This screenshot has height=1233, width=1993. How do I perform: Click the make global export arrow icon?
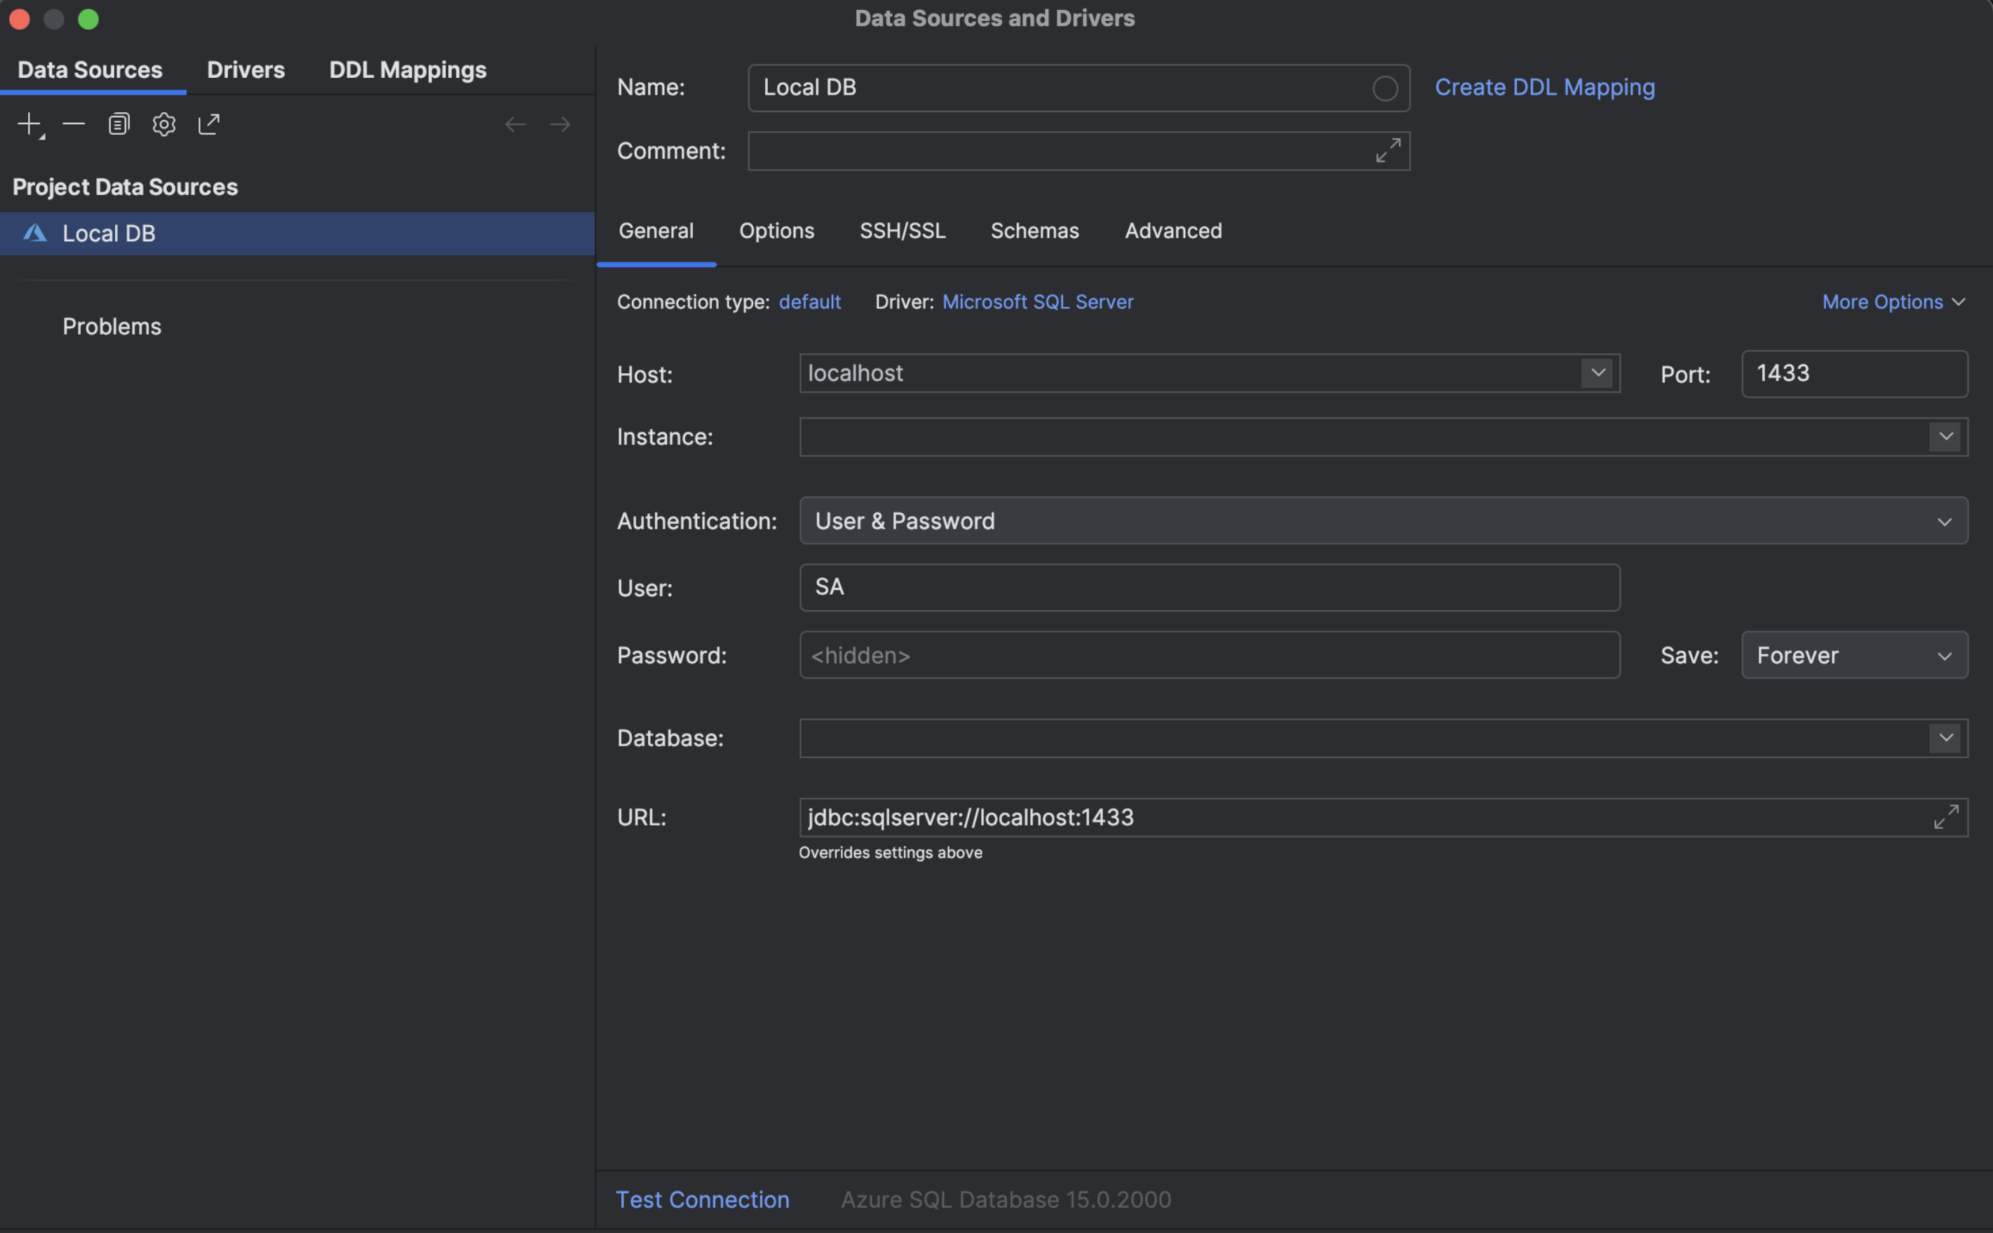209,124
